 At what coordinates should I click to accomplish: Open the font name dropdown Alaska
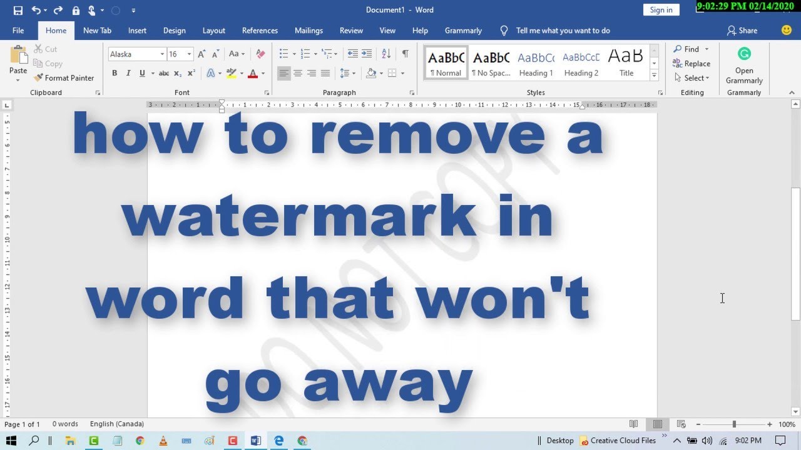point(162,54)
